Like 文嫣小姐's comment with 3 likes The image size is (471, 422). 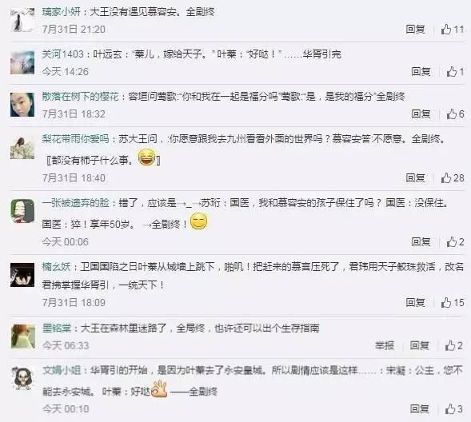coord(454,409)
